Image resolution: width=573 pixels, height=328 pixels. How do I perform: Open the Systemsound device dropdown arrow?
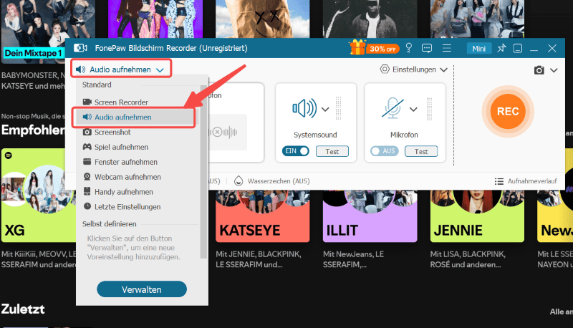[325, 109]
